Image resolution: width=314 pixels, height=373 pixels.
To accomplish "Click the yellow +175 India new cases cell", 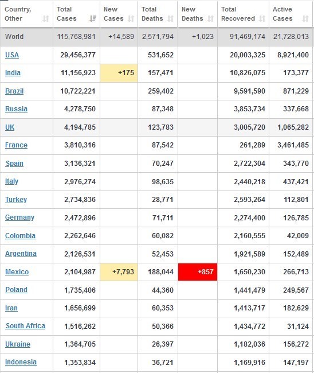I will tap(119, 73).
